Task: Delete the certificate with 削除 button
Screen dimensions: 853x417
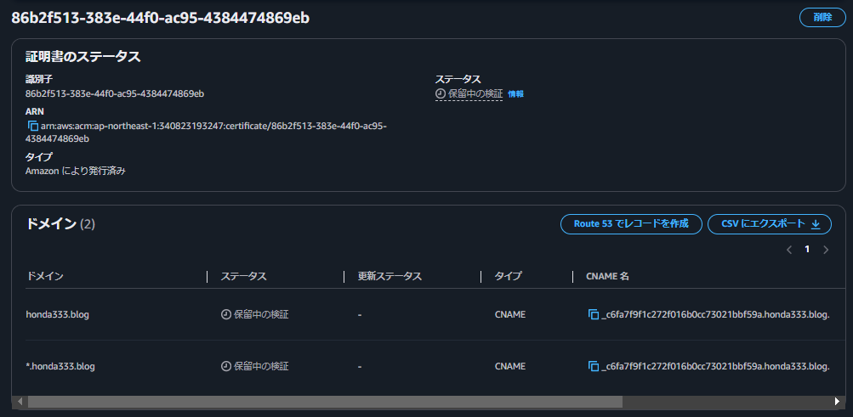Action: pyautogui.click(x=822, y=17)
